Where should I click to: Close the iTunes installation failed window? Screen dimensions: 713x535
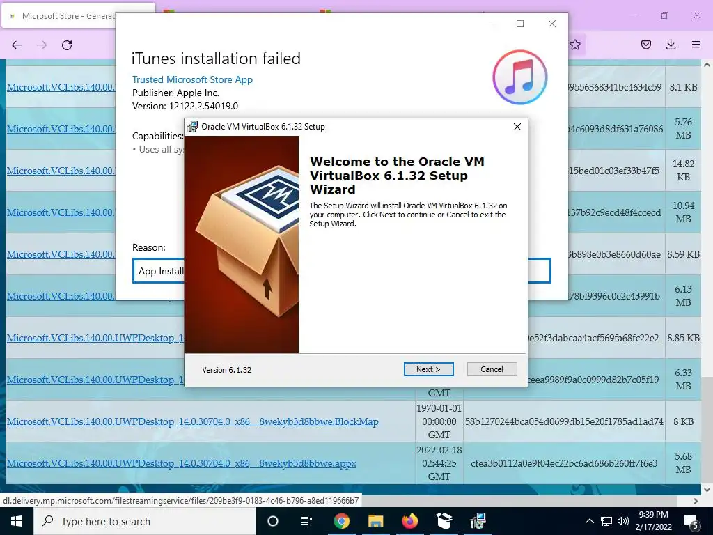pos(552,24)
